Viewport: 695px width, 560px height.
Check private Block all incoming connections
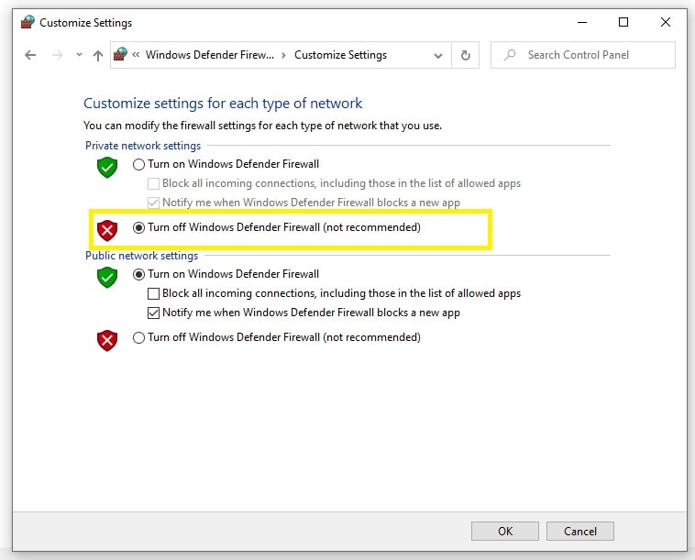pos(153,183)
